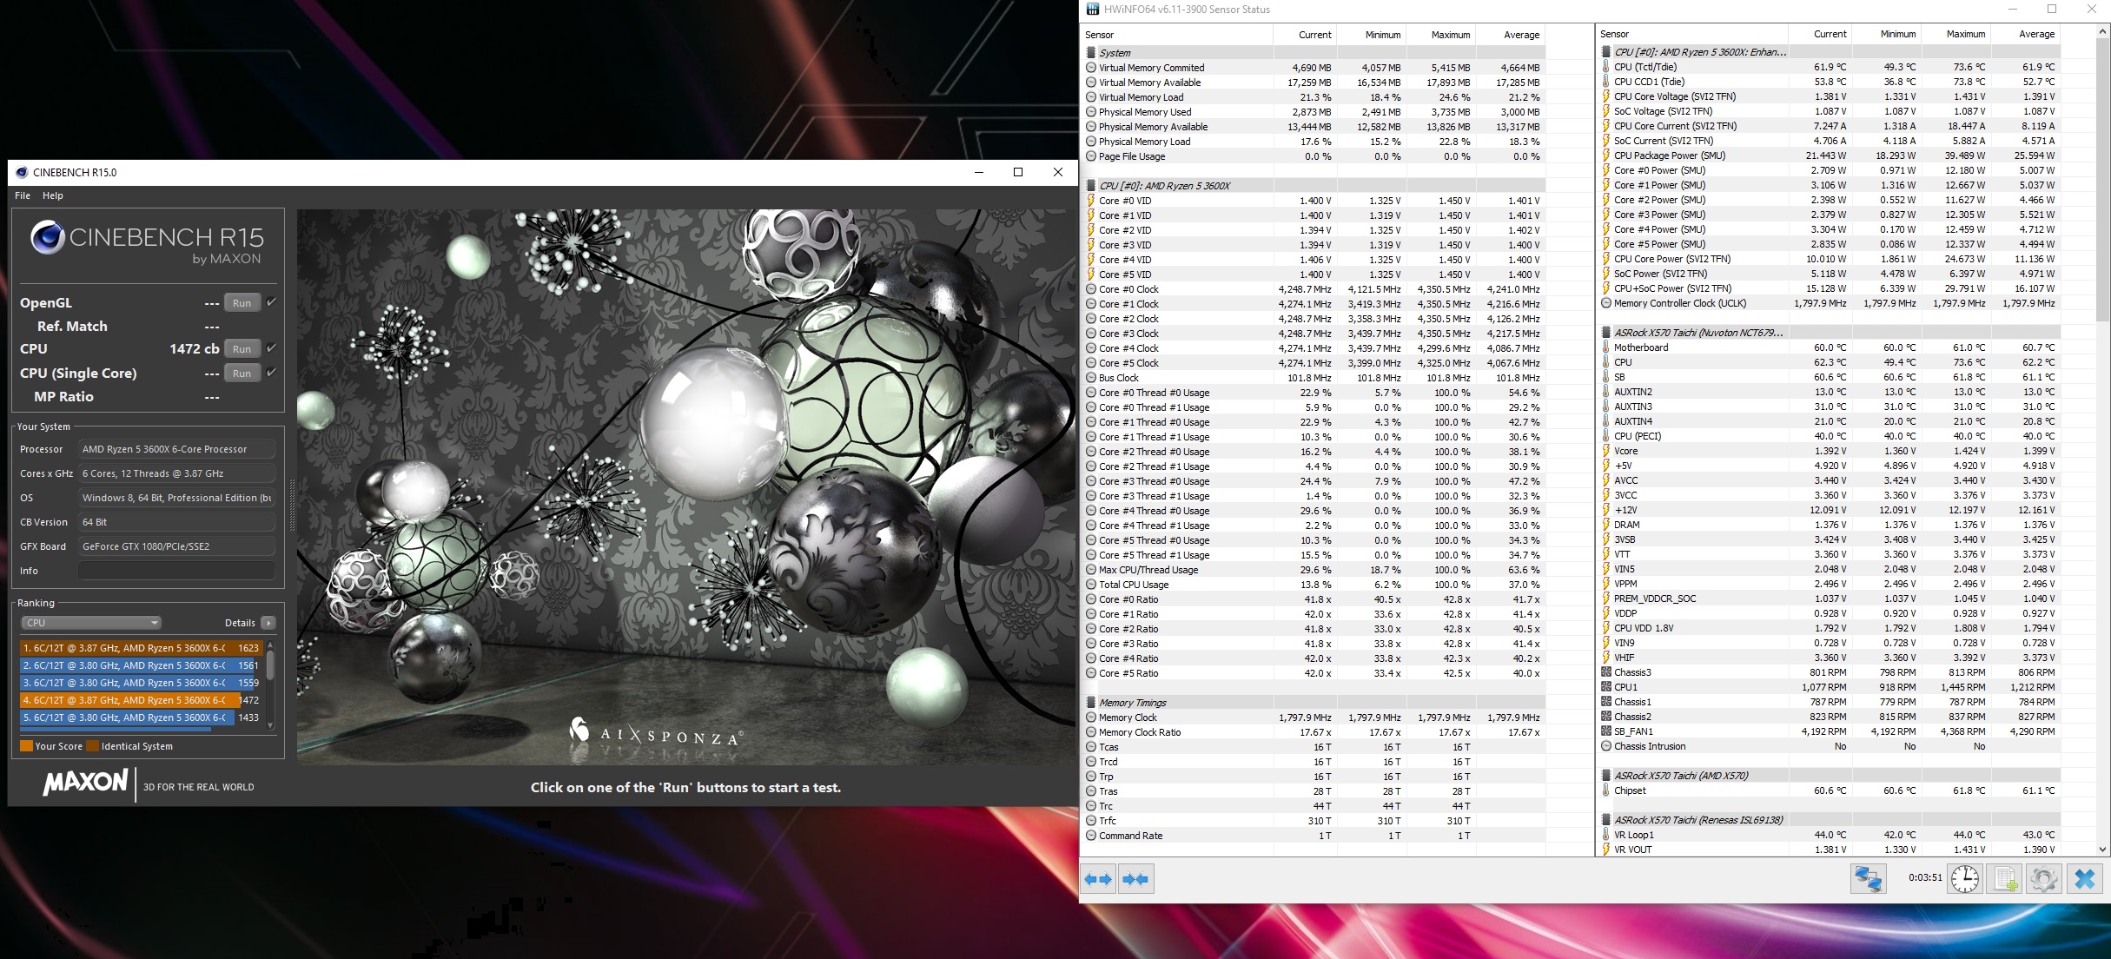Click the collapse columns inward arrows icon

tap(1135, 879)
